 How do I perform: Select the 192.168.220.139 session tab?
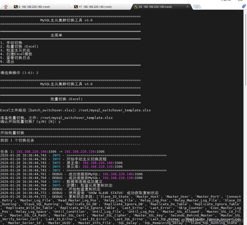(x=161, y=7)
